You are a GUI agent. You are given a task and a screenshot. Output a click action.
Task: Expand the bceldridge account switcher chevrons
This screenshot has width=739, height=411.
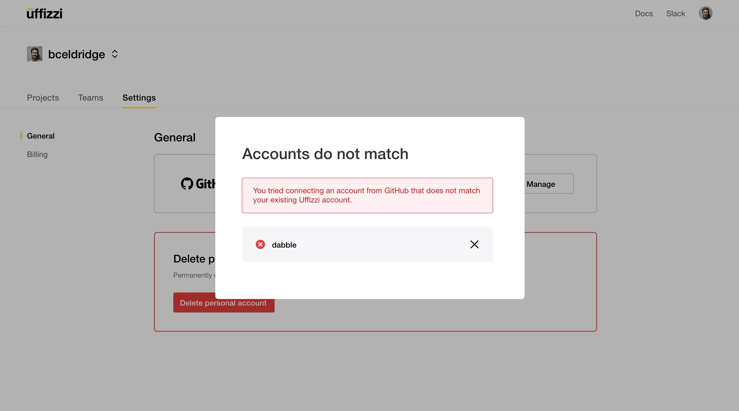[x=115, y=54]
